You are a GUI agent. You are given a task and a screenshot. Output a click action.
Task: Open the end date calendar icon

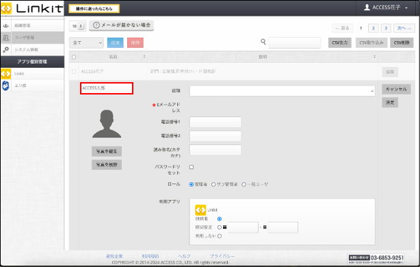click(x=265, y=227)
